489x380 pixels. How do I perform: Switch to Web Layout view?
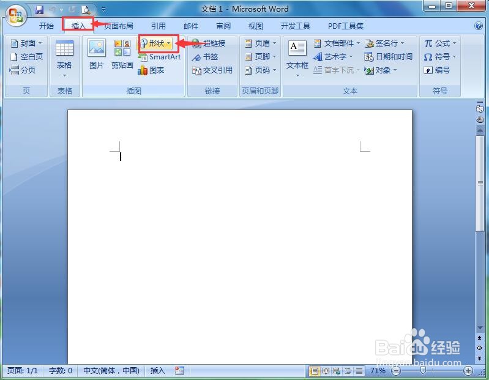pos(337,371)
